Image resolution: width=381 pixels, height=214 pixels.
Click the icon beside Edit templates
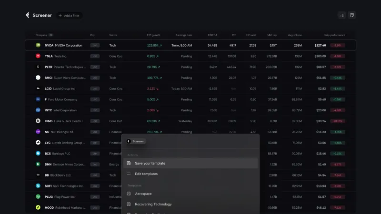pyautogui.click(x=129, y=174)
